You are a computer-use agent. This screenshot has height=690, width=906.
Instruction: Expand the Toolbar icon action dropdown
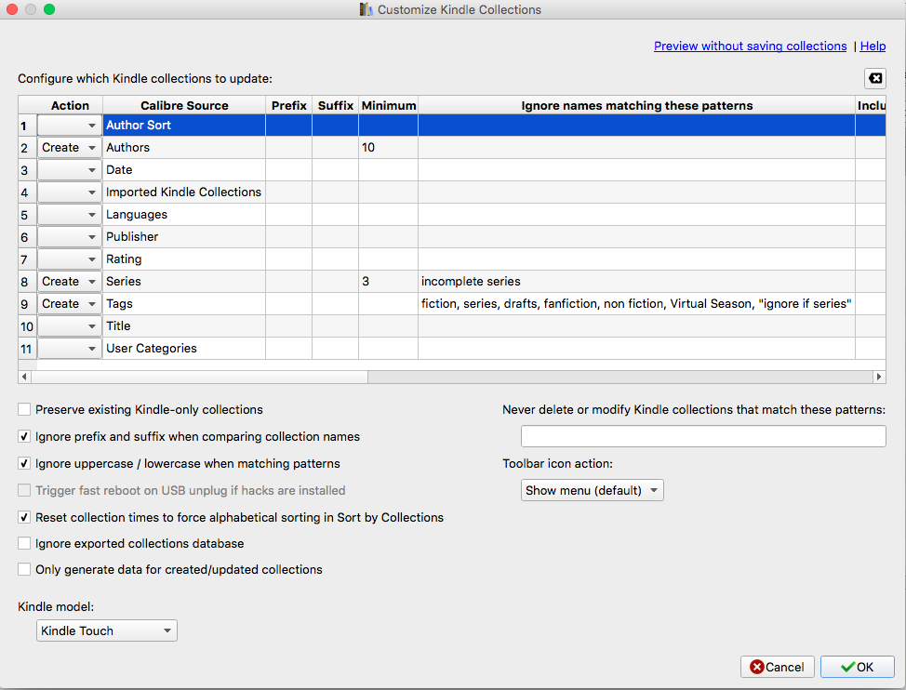point(593,490)
